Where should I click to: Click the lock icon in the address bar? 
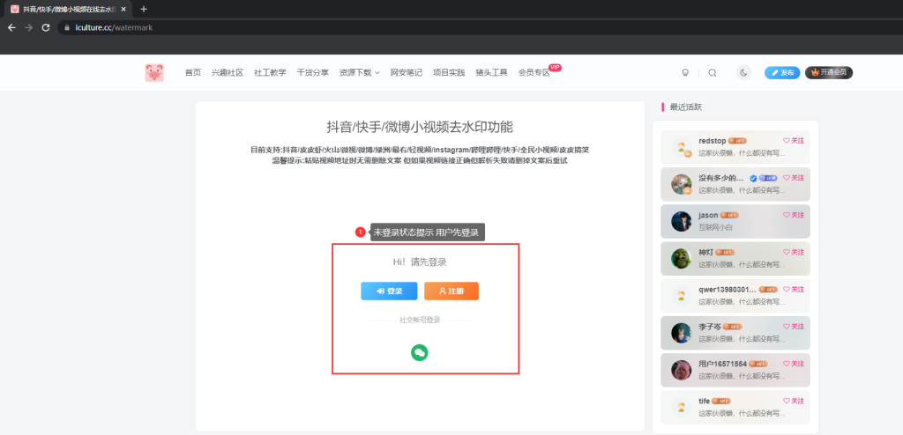pos(67,27)
